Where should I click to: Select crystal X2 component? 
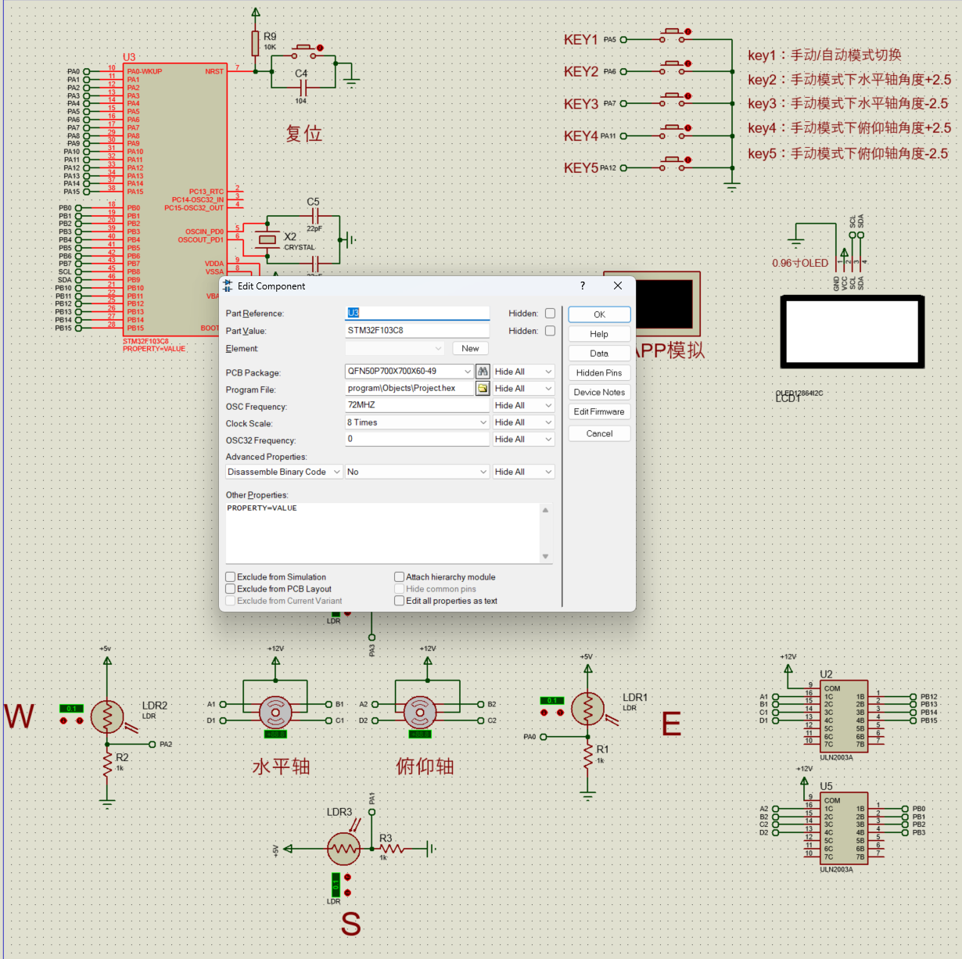[x=267, y=239]
